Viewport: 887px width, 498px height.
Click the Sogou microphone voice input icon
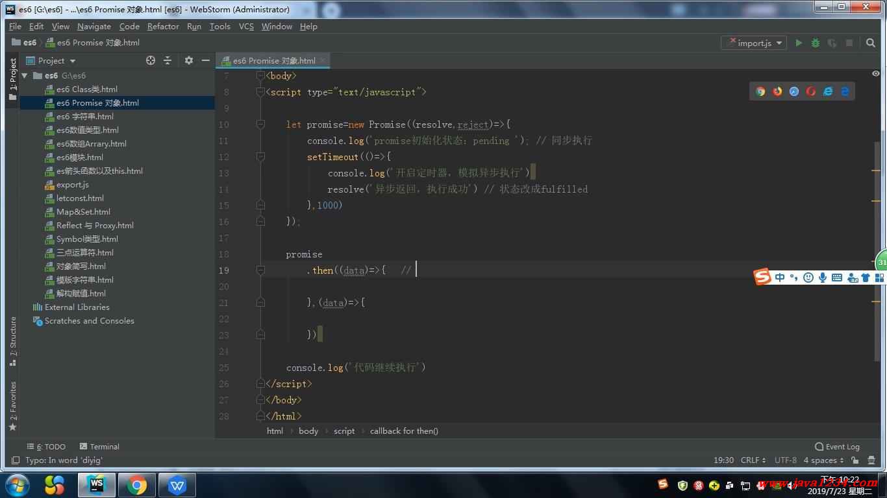click(823, 278)
